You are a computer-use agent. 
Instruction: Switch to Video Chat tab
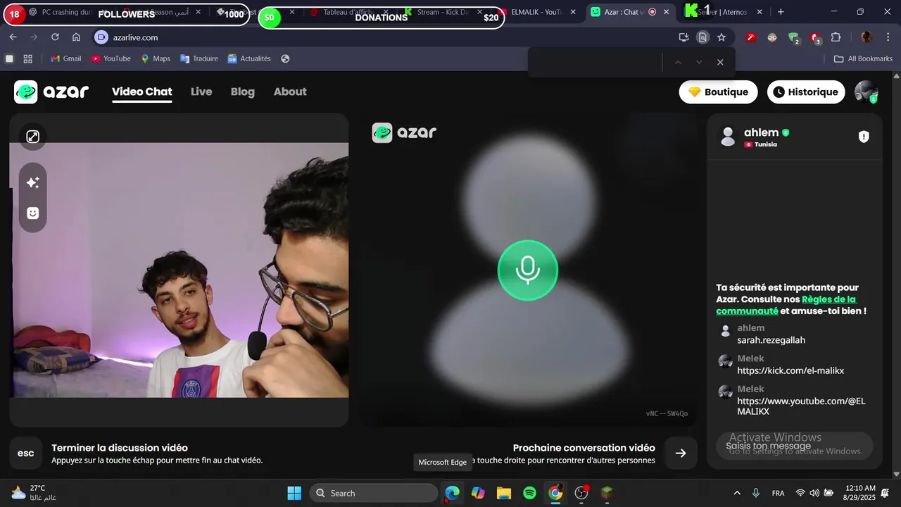142,92
